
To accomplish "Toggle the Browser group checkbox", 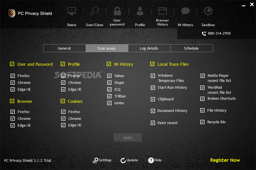I will point(12,101).
